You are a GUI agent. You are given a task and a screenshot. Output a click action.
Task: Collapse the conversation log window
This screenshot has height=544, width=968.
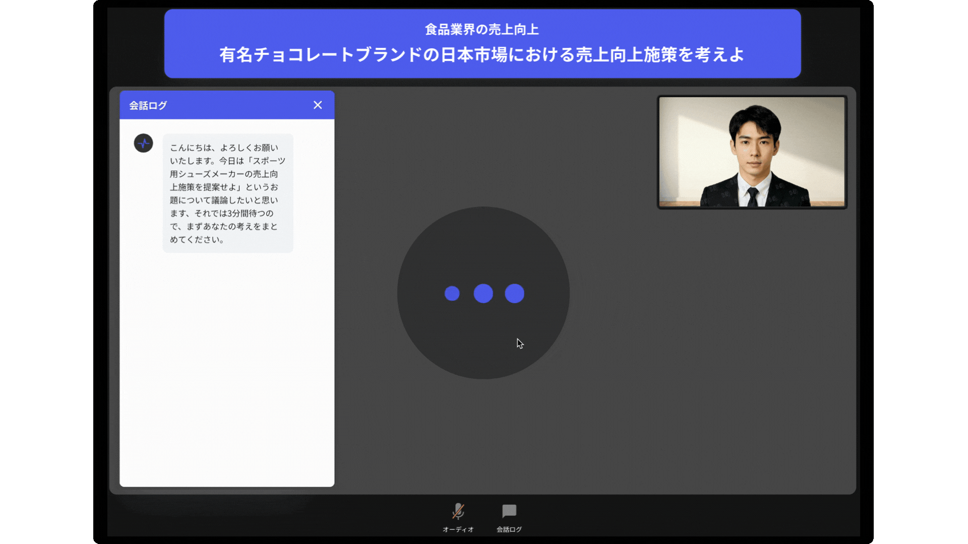[318, 105]
